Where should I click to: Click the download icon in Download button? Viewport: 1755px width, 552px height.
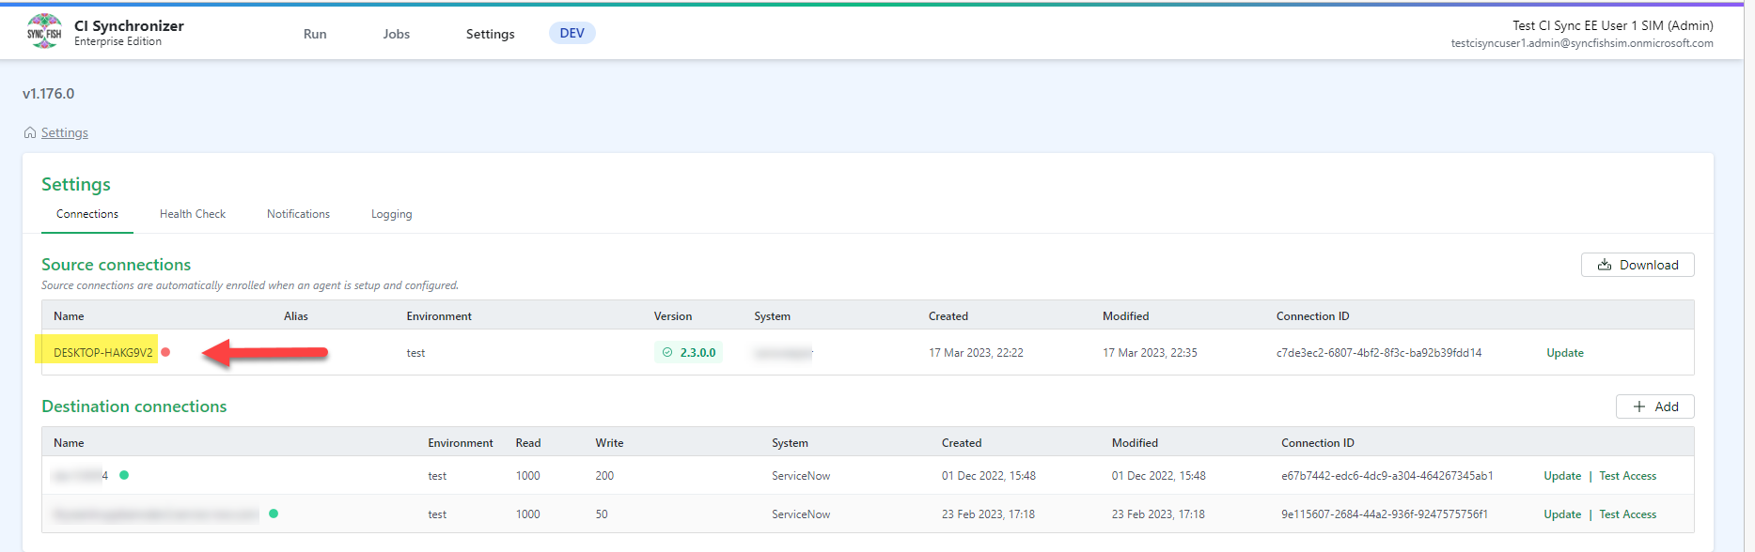1605,265
